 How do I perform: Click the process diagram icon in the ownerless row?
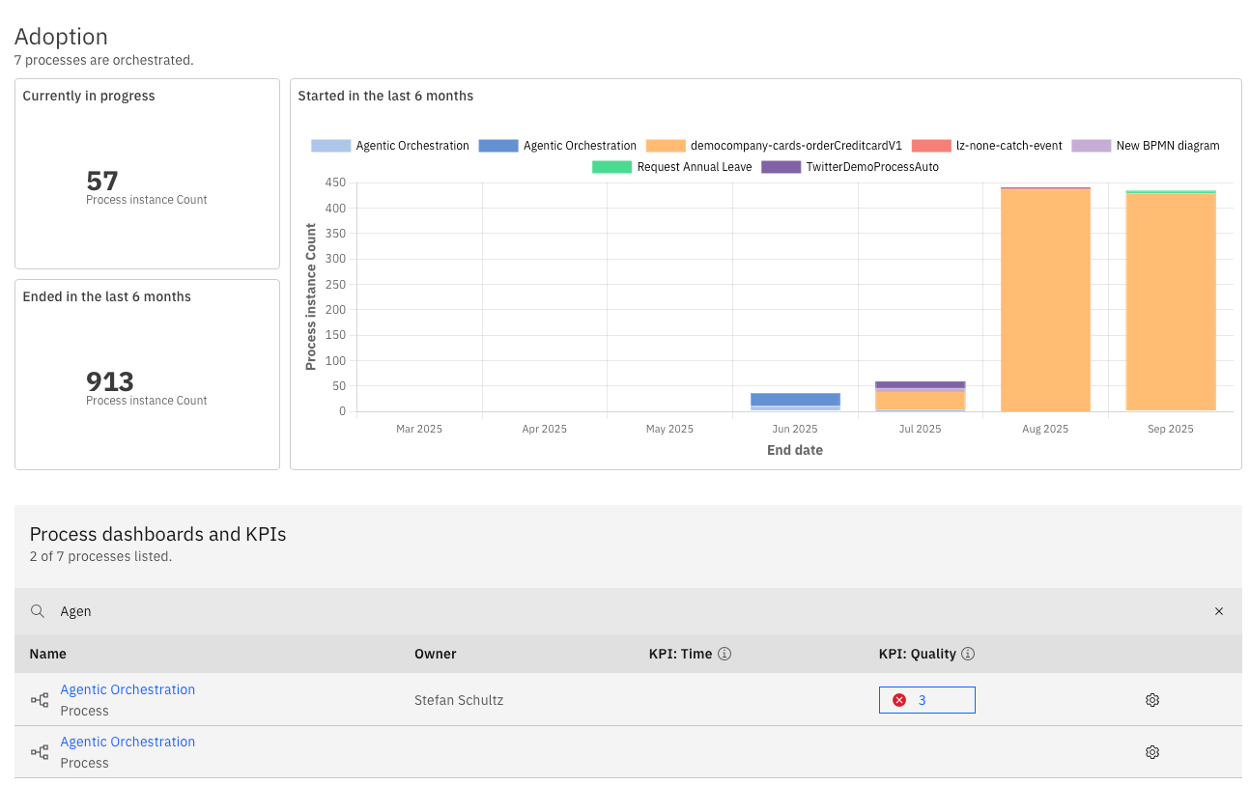pos(40,752)
